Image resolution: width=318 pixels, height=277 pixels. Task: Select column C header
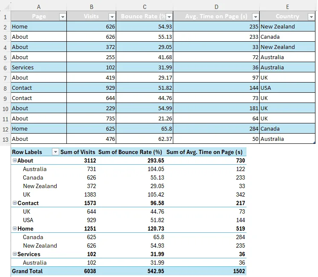[x=145, y=7]
